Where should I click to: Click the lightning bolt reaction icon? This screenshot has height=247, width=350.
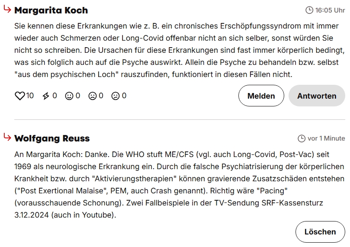[46, 96]
